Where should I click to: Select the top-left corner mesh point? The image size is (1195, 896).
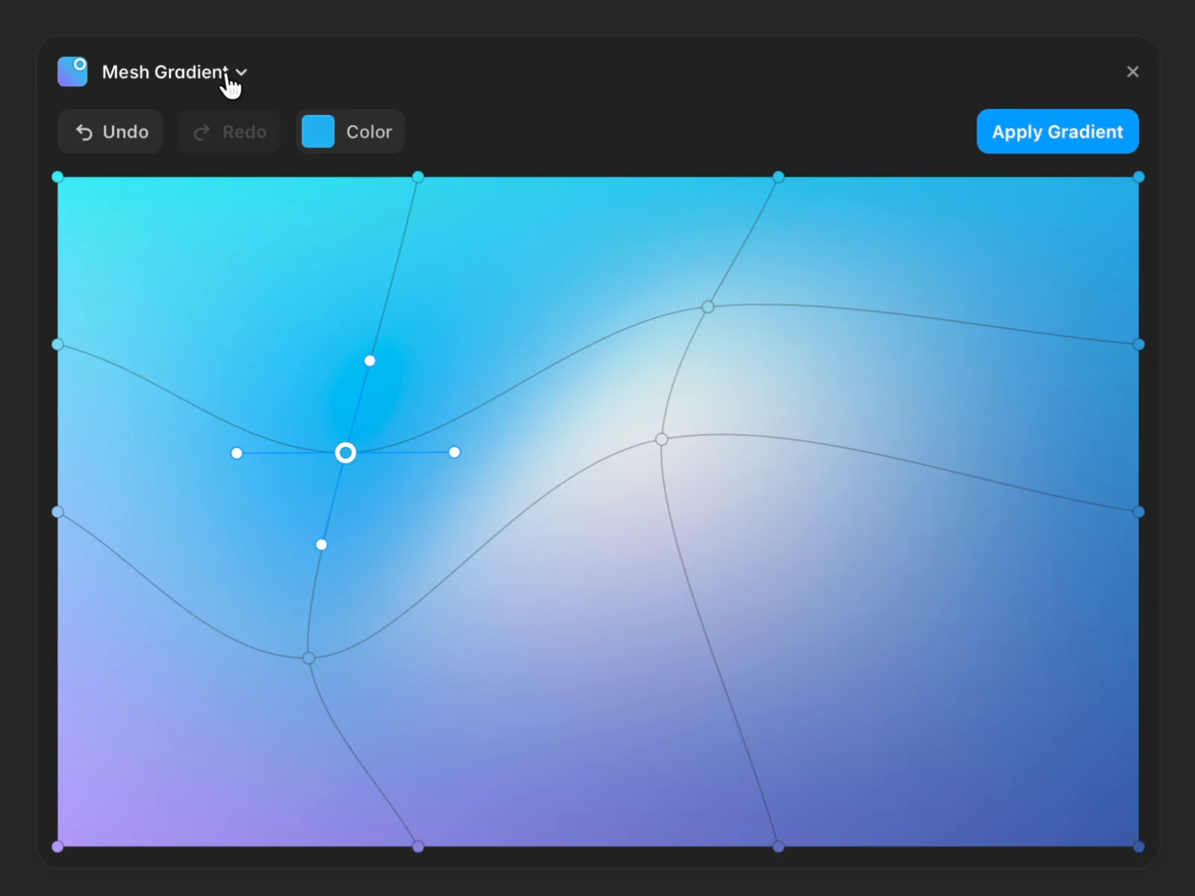[x=58, y=177]
